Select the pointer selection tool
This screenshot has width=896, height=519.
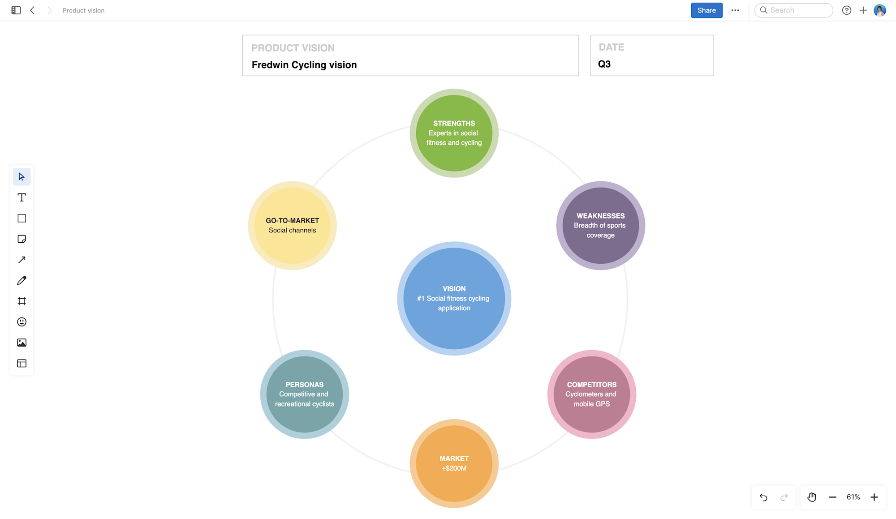pos(22,177)
